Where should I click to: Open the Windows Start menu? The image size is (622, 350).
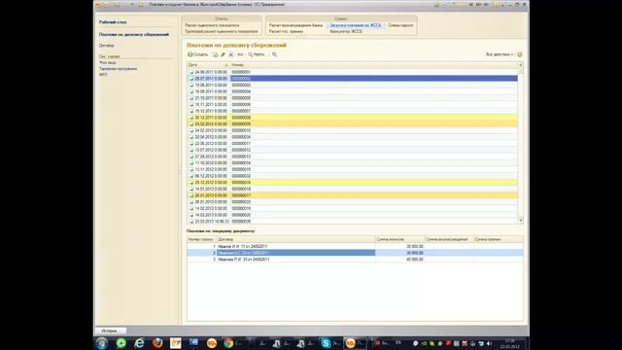pyautogui.click(x=102, y=343)
